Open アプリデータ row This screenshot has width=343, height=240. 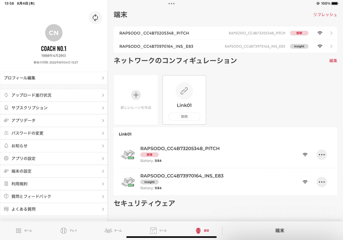click(54, 121)
